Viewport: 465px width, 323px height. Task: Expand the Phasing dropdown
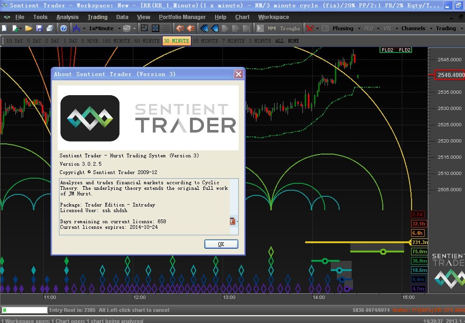(x=359, y=28)
